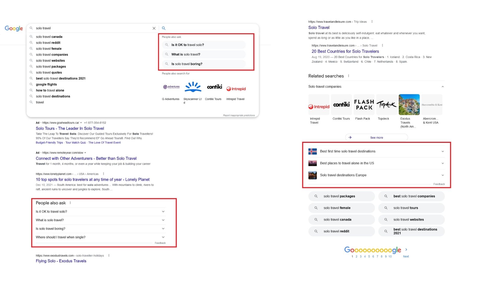Screen dimensions: 502x282
Task: Click the 'solo travel packages' related search chip
Action: coord(341,196)
